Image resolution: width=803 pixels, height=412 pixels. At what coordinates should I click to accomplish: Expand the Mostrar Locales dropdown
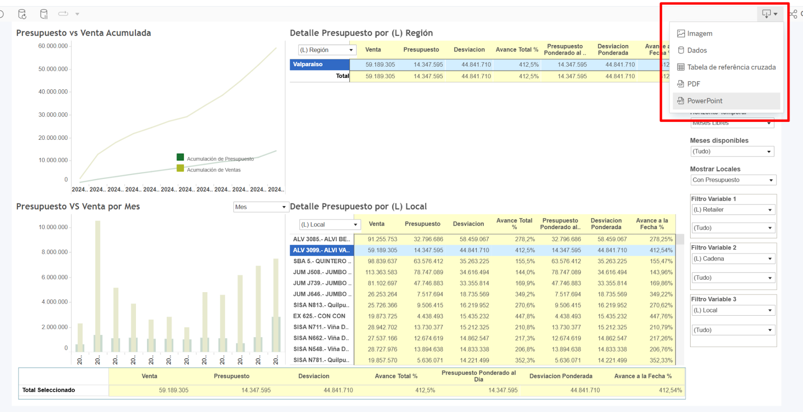(x=733, y=180)
